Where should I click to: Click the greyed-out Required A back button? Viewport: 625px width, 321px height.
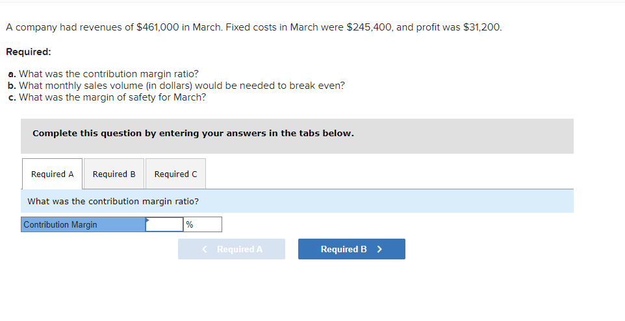pyautogui.click(x=231, y=250)
